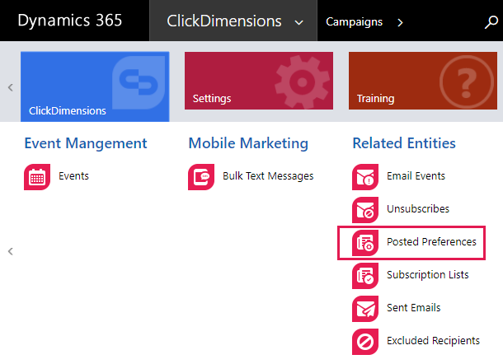Expand the chevron next to Campaigns
Viewport: 503px width, 364px height.
click(x=400, y=22)
